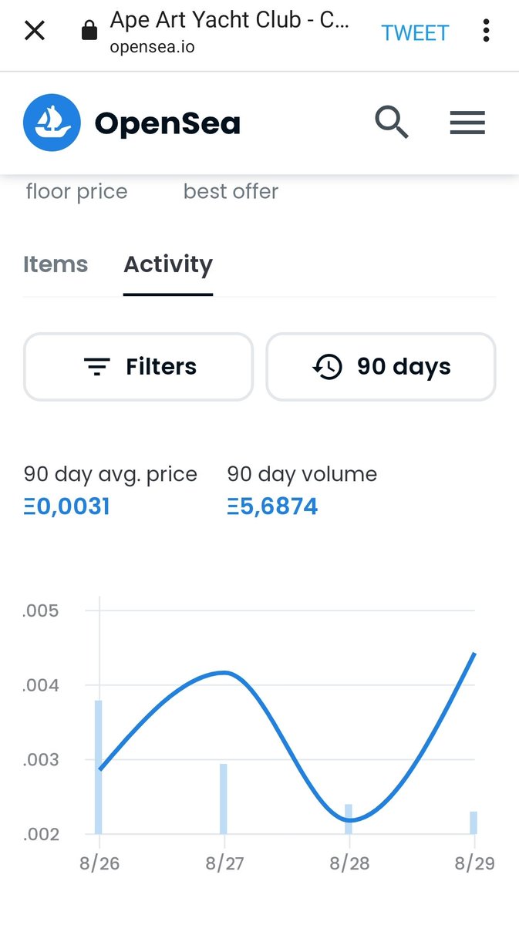Click the 8/26 volume bar
The height and width of the screenshot is (925, 519).
(98, 767)
